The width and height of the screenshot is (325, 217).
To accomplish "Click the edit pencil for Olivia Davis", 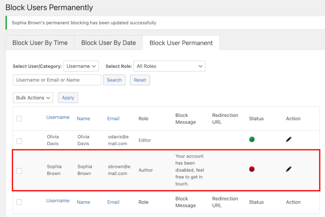I will click(289, 139).
